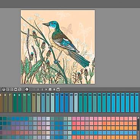The image size is (140, 140).
Task: Select color strip number 23
Action: [85, 102]
